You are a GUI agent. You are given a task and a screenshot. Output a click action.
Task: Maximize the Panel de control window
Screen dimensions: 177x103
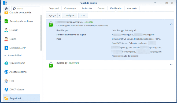pyautogui.click(x=167, y=3)
